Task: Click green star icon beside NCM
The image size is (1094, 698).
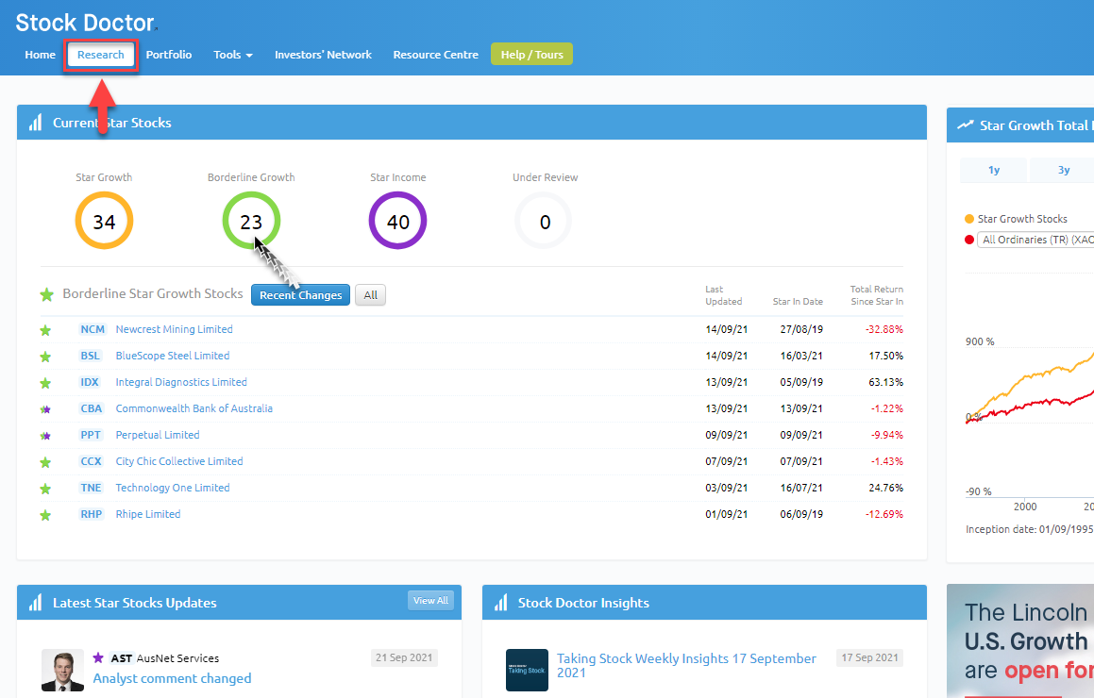Action: 45,330
